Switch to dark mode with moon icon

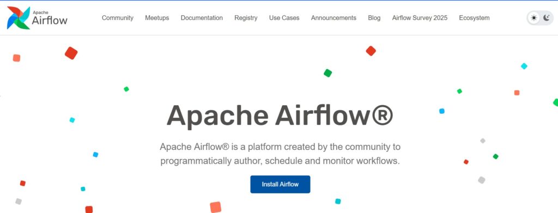(x=546, y=18)
